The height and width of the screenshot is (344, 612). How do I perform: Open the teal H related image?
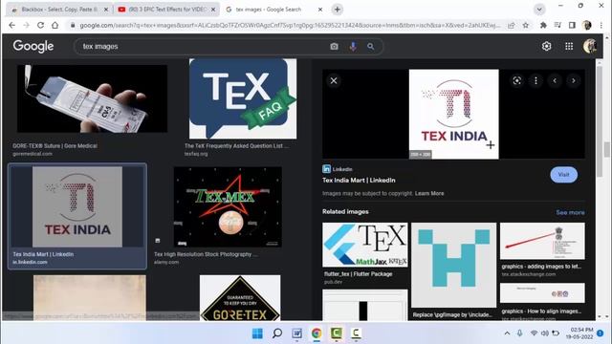click(453, 266)
